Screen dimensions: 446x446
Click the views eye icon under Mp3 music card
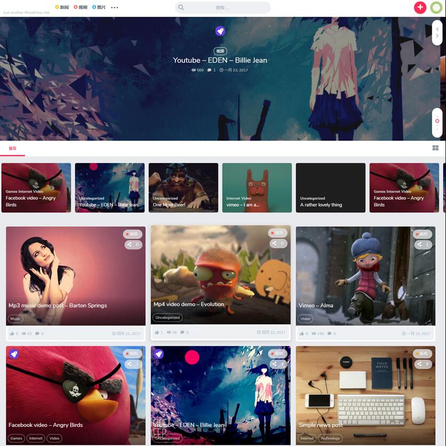pyautogui.click(x=24, y=333)
